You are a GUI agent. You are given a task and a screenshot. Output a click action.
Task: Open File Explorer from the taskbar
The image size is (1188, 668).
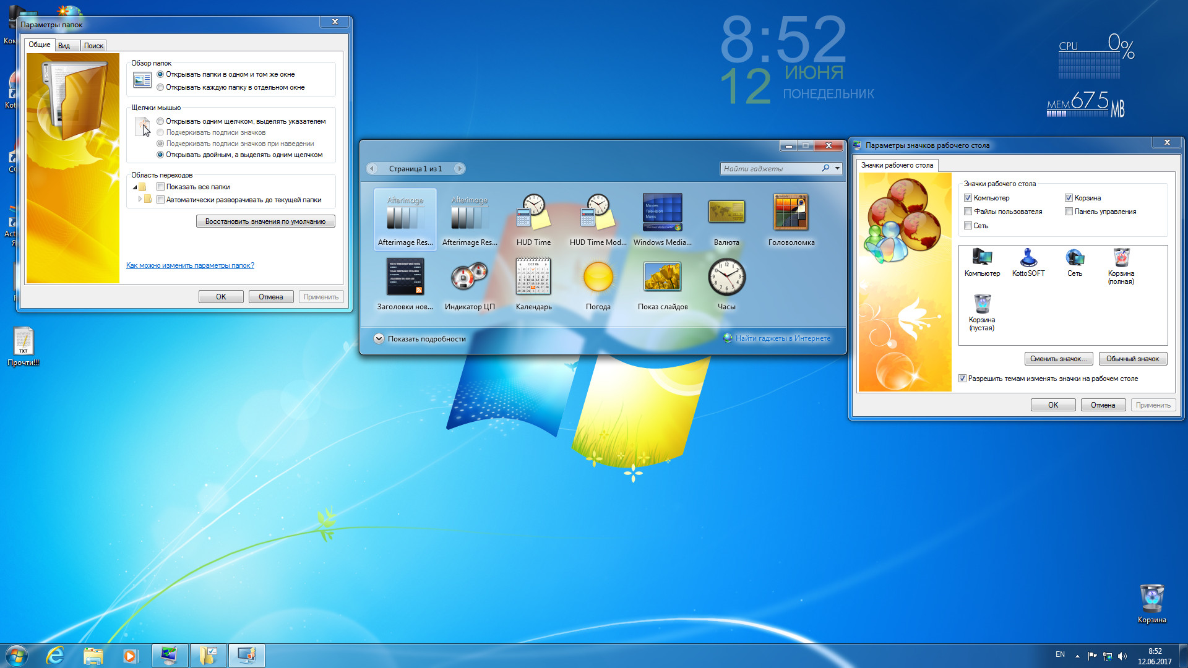(93, 656)
